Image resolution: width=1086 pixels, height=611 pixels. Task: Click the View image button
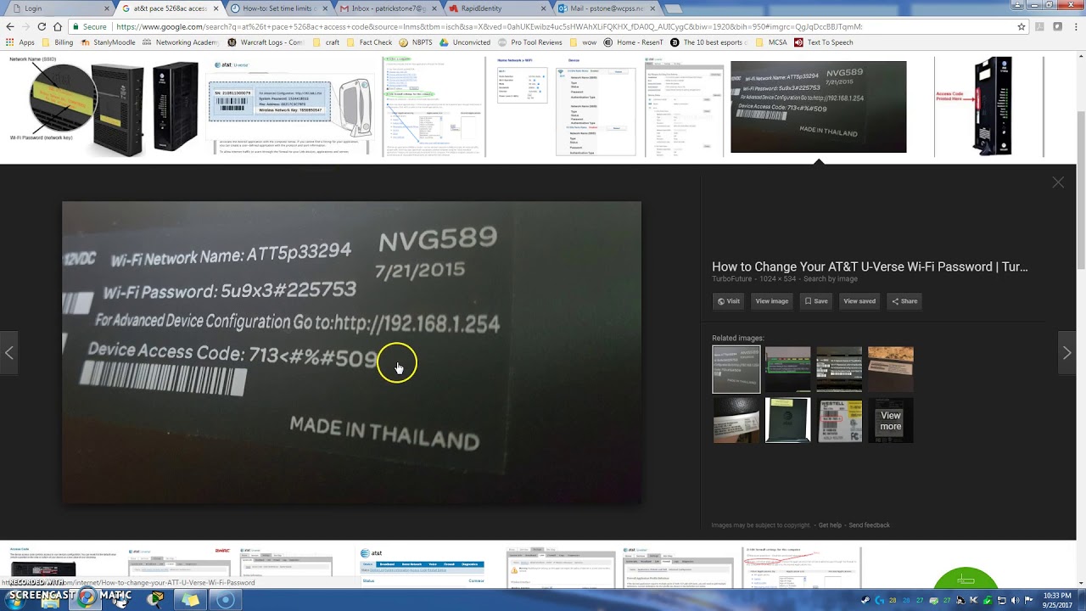coord(772,301)
